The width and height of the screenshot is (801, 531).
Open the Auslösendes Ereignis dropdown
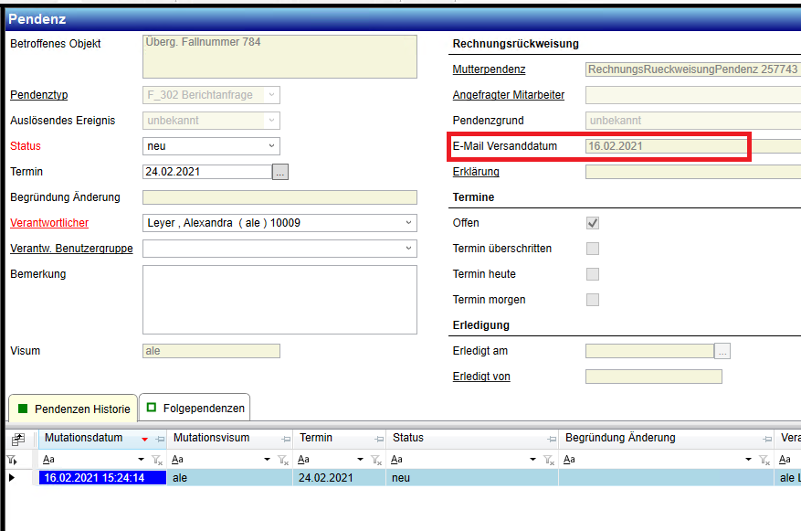click(211, 121)
